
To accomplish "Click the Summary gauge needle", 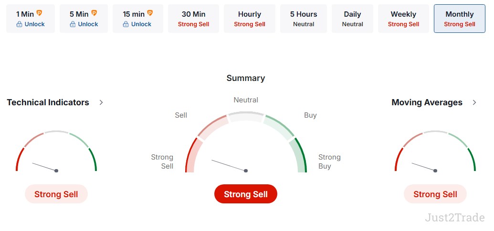I will tap(229, 166).
